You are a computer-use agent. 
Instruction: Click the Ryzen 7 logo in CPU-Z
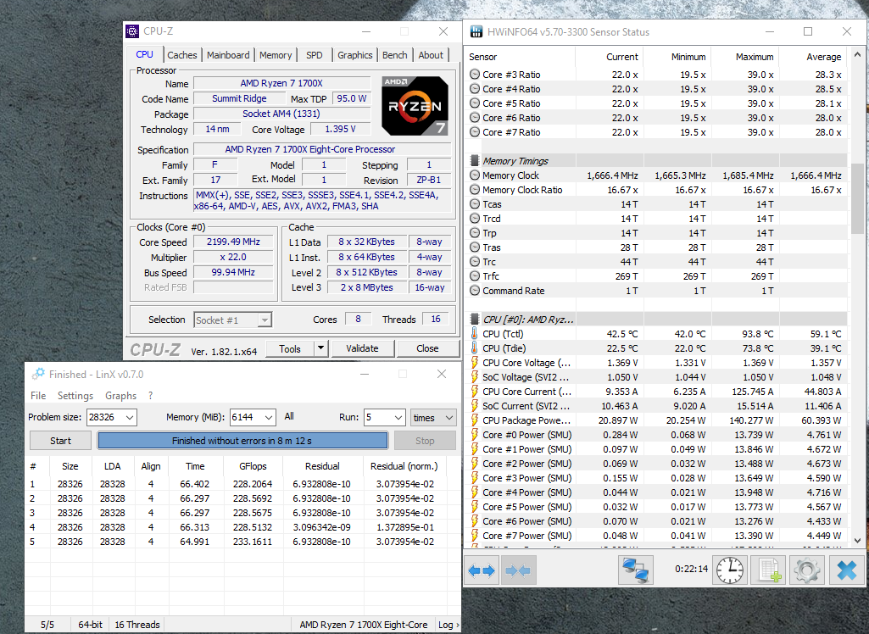click(415, 106)
